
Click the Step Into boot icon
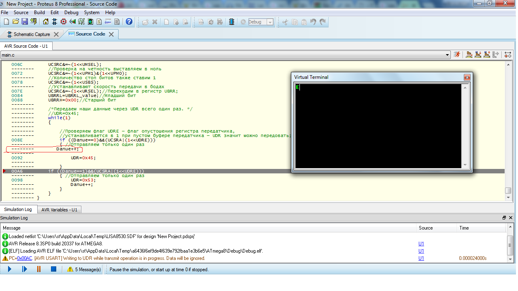point(478,55)
